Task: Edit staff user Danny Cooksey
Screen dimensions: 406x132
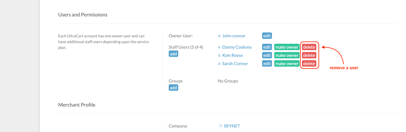Action: tap(267, 47)
